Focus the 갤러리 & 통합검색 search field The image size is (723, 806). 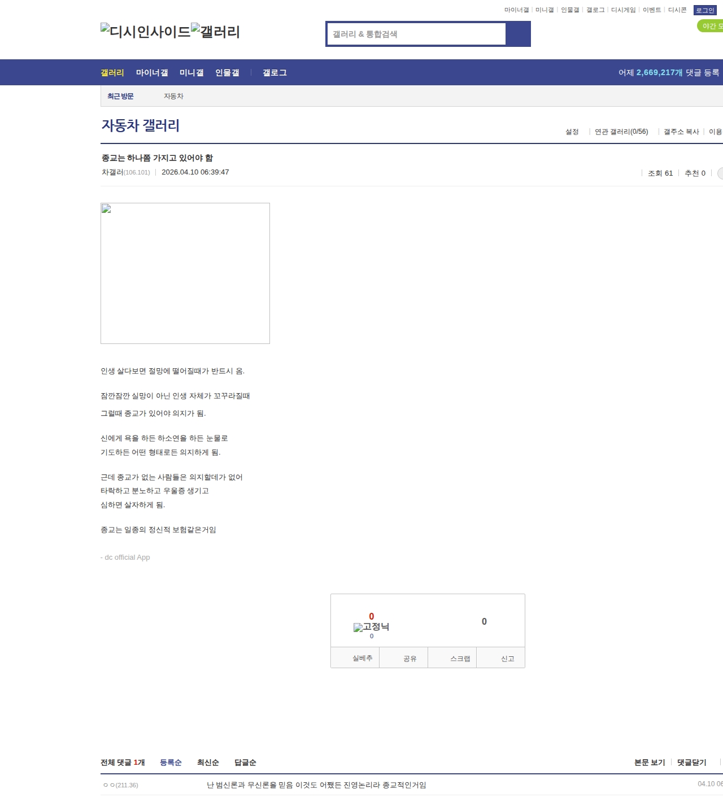pos(417,34)
